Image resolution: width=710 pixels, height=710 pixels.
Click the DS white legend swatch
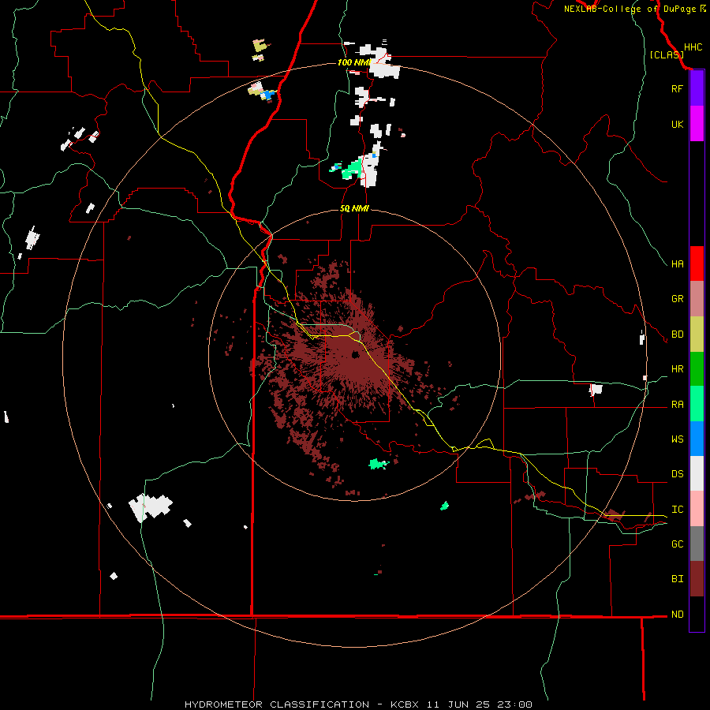697,473
